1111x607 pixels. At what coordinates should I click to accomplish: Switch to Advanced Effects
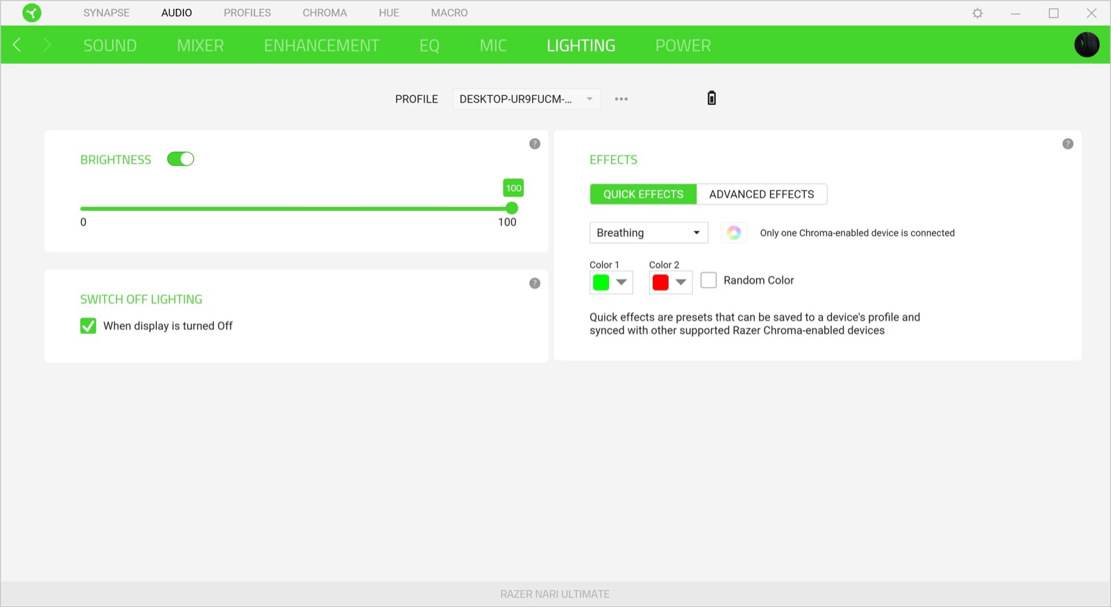(762, 194)
